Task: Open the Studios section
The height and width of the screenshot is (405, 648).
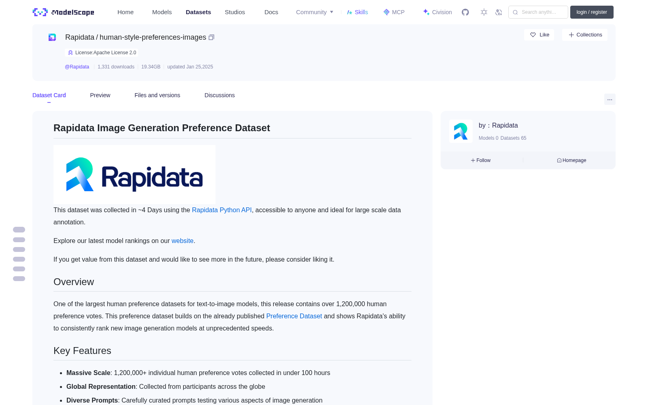Action: coord(235,12)
